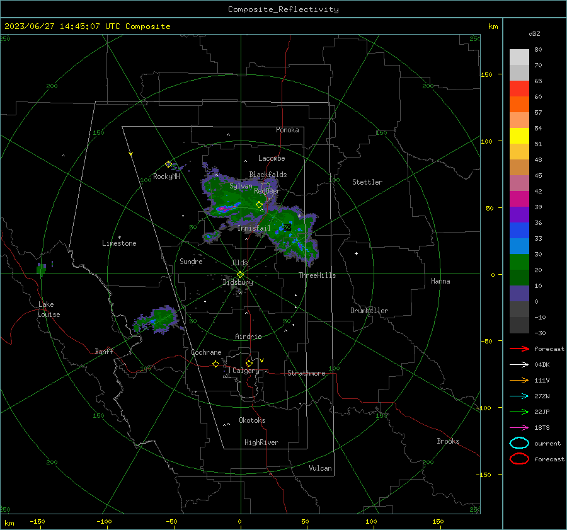Click the yellow diamond radar center near Olds
567x530 pixels.
(241, 274)
